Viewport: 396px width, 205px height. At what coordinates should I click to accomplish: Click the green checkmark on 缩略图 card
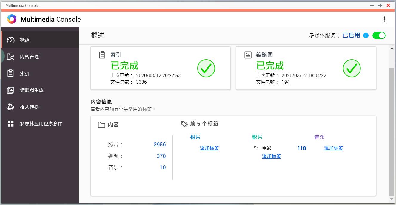point(352,68)
